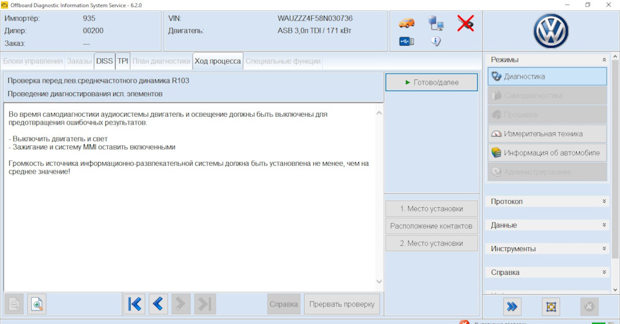Viewport: 620px width, 324px height.
Task: Click the Готово/далее button
Action: pos(431,82)
